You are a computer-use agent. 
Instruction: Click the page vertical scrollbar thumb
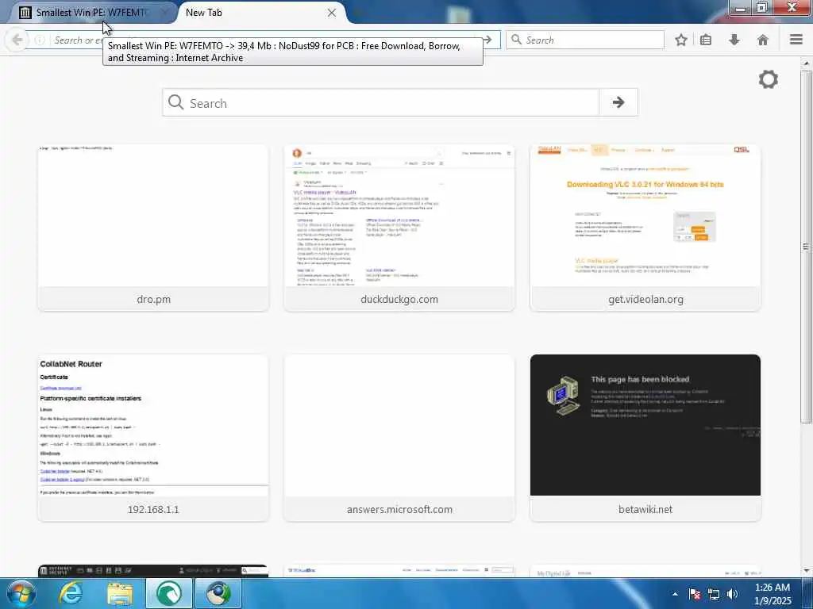pyautogui.click(x=806, y=247)
